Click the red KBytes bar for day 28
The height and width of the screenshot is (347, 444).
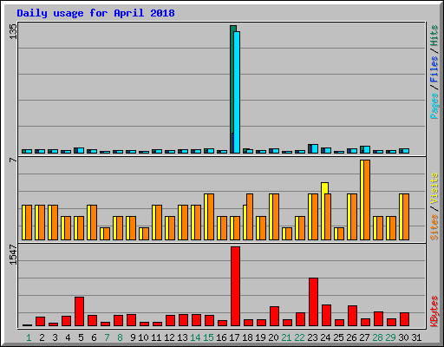pyautogui.click(x=378, y=319)
